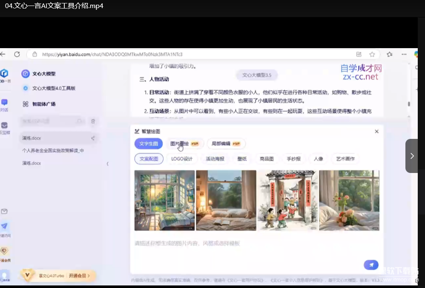
Task: Collapse the sidebar with the left chevron
Action: tap(107, 164)
